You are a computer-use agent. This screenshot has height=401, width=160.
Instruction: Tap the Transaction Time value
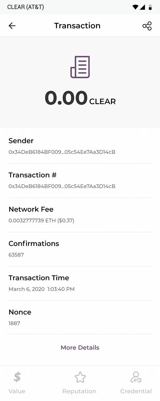tap(42, 289)
